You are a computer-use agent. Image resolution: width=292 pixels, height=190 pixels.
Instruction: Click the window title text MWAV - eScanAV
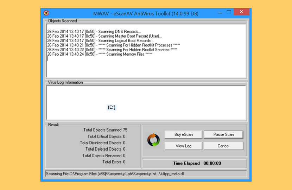pos(146,13)
